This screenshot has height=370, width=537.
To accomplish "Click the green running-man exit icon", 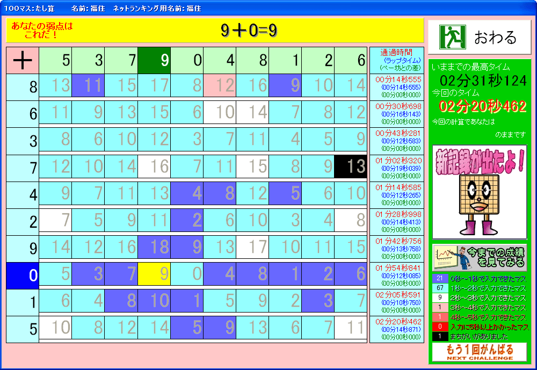I will click(x=450, y=37).
